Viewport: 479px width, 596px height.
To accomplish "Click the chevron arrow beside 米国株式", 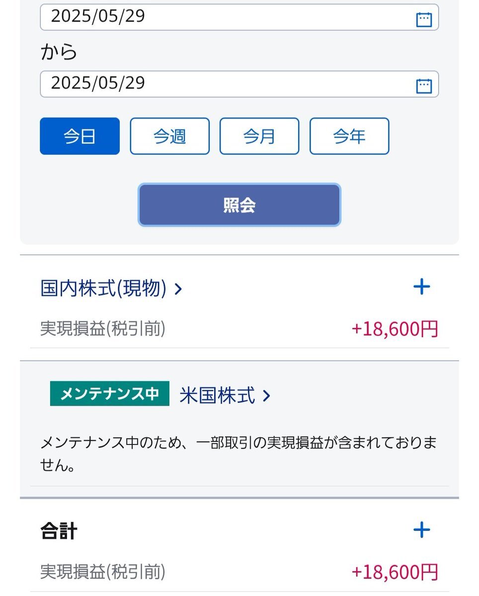I will [x=266, y=396].
